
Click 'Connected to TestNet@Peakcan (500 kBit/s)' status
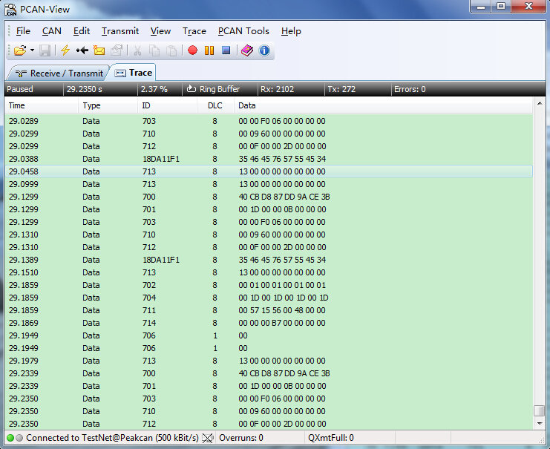click(x=112, y=438)
